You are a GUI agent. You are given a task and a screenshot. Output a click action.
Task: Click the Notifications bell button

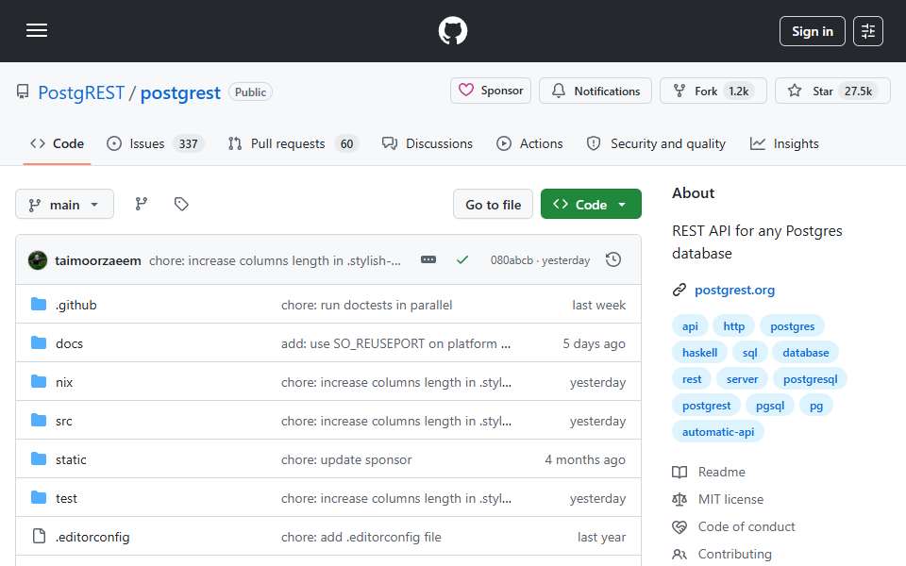tap(596, 91)
